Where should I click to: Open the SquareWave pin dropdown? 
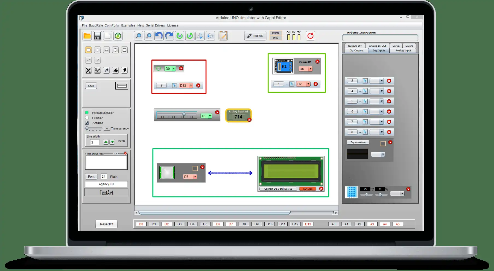point(383,154)
